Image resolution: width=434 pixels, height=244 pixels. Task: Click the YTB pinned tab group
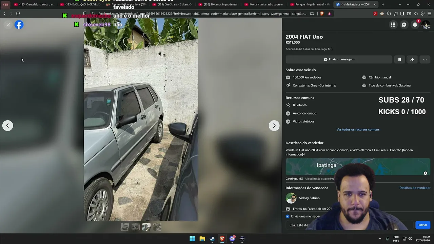pyautogui.click(x=5, y=5)
